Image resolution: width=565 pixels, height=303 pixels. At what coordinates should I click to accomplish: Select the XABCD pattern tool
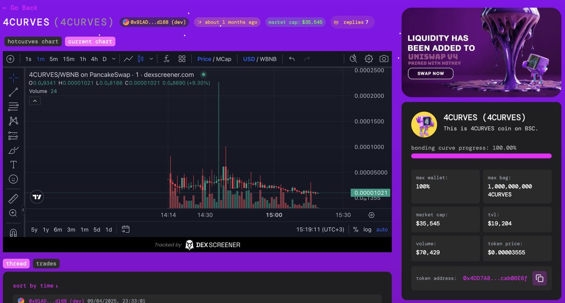pyautogui.click(x=13, y=121)
